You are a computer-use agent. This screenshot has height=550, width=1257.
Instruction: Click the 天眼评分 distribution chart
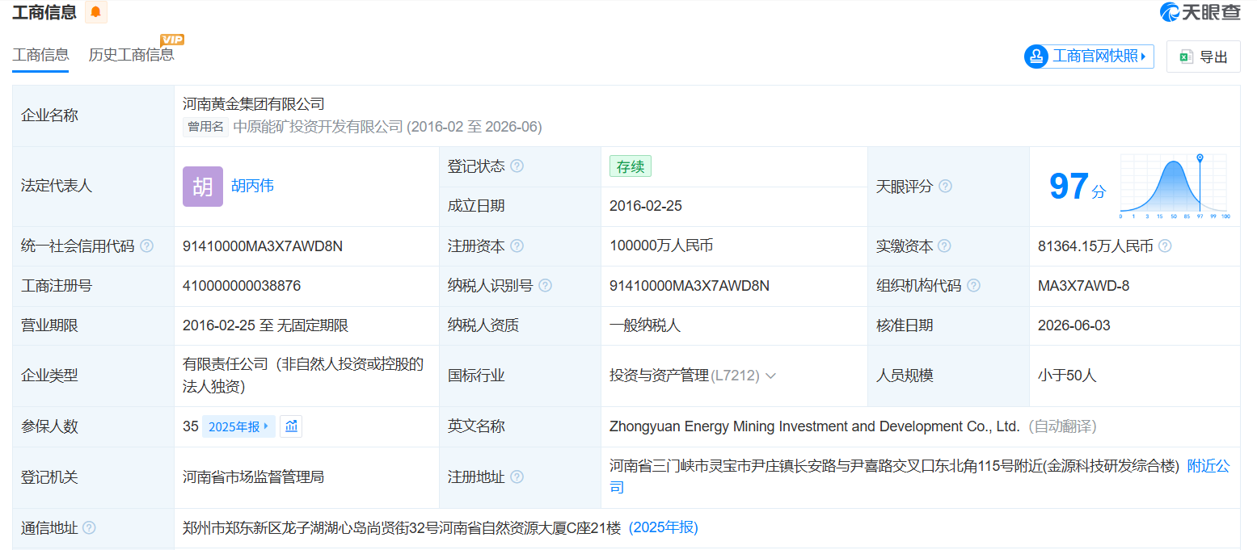click(1174, 187)
